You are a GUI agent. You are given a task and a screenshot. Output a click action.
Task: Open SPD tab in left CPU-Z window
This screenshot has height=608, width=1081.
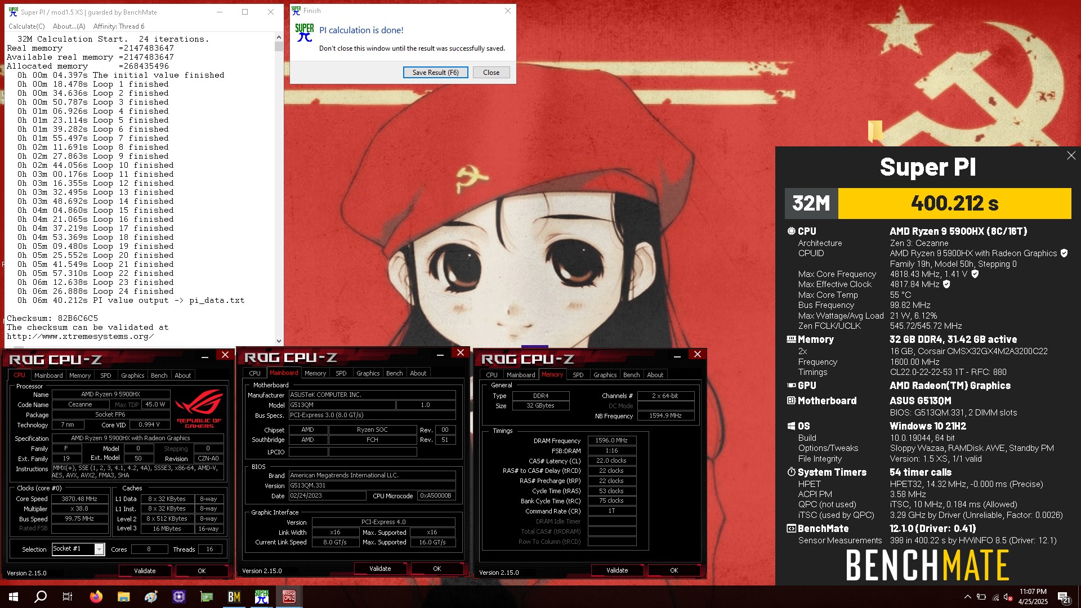[106, 375]
